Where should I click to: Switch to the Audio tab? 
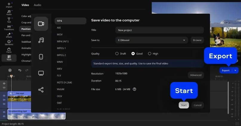(x=38, y=5)
